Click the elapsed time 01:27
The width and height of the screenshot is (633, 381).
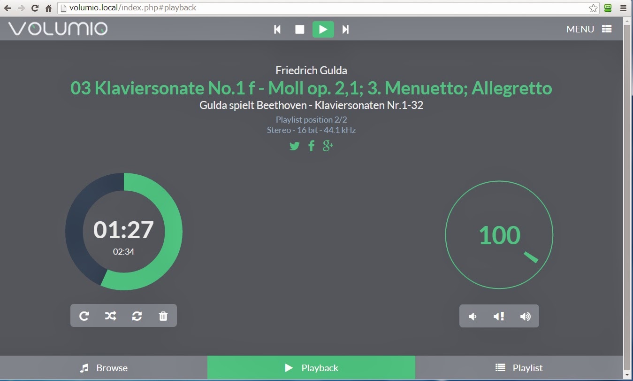(123, 230)
